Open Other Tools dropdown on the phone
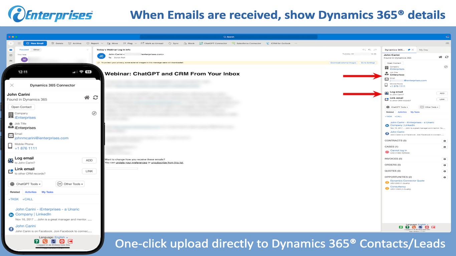Image resolution: width=456 pixels, height=256 pixels. tap(70, 184)
